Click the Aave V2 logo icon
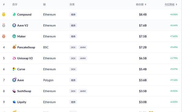182x112 pixels. click(14, 25)
